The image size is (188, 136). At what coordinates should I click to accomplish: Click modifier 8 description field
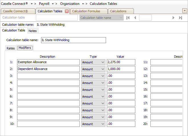48,110
